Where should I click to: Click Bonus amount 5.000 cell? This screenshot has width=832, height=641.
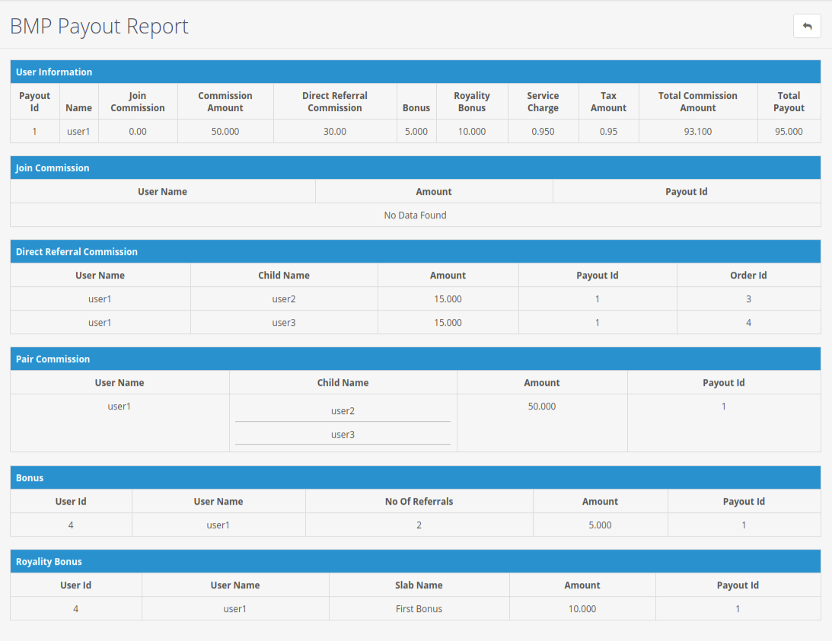pyautogui.click(x=600, y=525)
